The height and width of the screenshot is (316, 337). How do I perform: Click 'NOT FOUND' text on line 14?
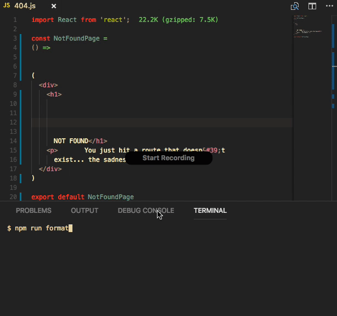pos(71,141)
